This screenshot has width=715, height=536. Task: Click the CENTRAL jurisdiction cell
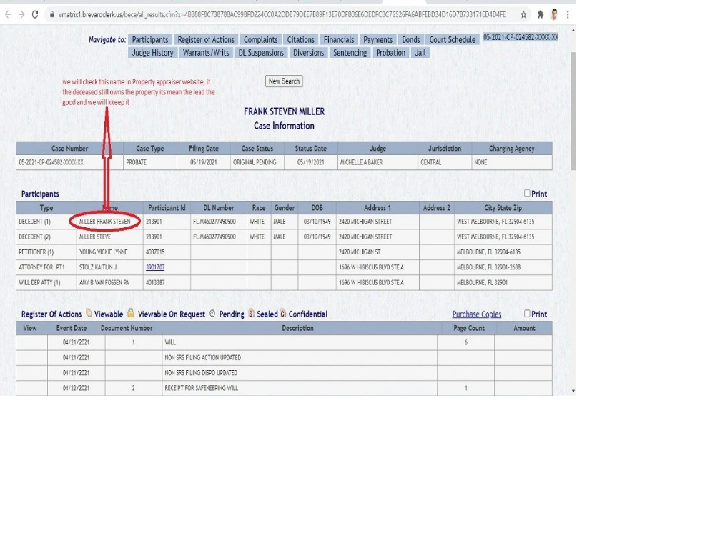(x=445, y=162)
